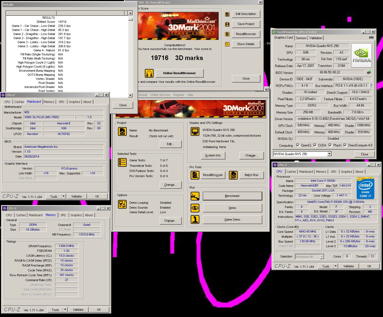
Task: Click the Online ResultBrowser button
Action: click(180, 73)
